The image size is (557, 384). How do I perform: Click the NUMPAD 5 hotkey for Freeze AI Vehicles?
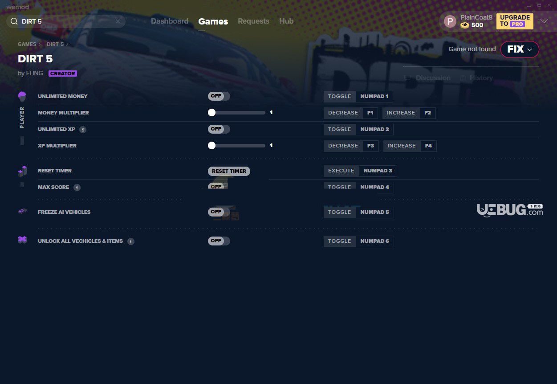(x=375, y=212)
